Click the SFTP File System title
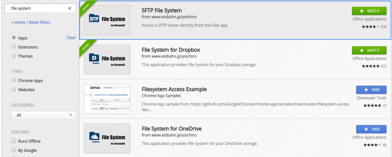This screenshot has height=157, width=392. click(162, 10)
